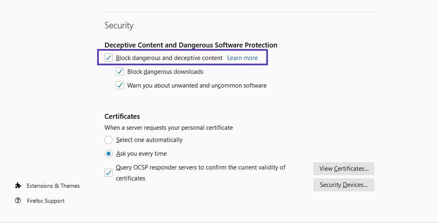Click the "Ask you every time" label text
The image size is (437, 223).
point(141,154)
